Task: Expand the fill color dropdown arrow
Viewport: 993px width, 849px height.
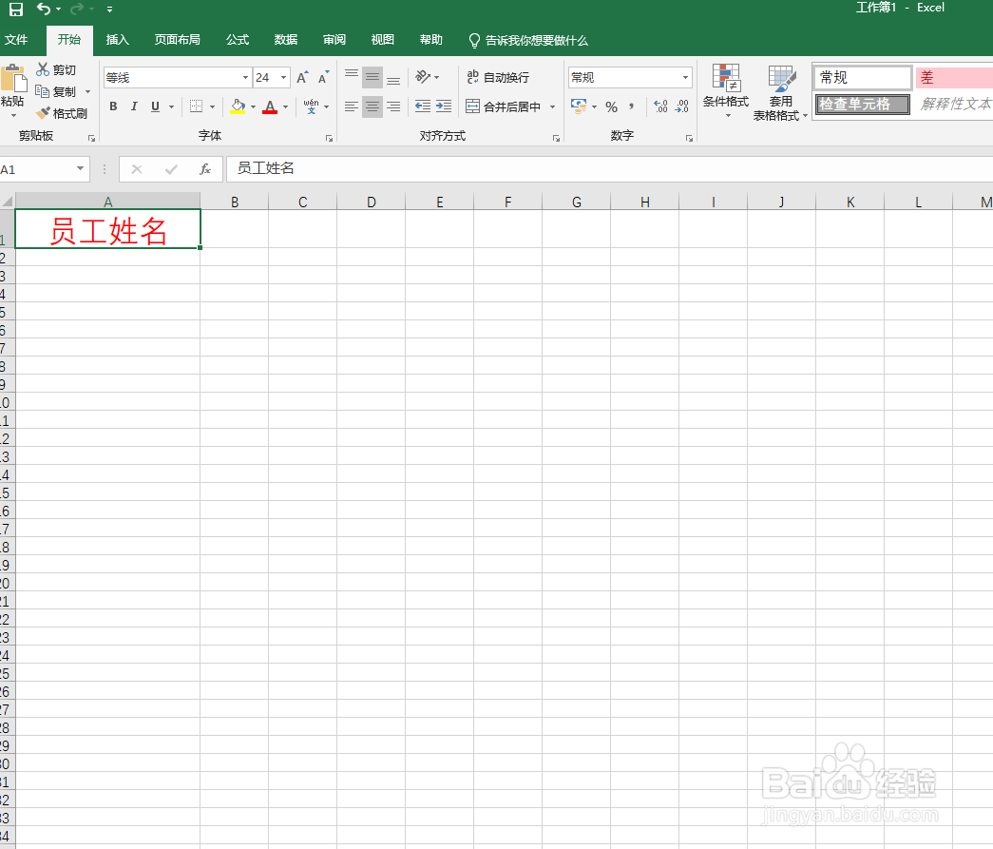Action: click(x=254, y=106)
